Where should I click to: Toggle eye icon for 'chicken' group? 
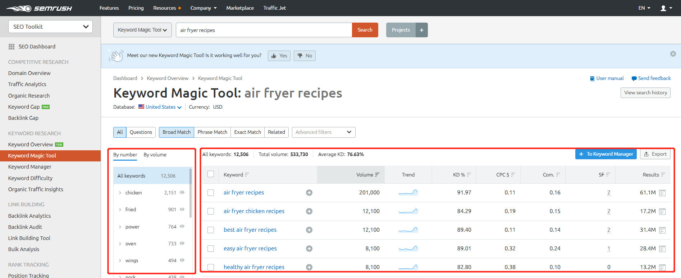pos(182,192)
